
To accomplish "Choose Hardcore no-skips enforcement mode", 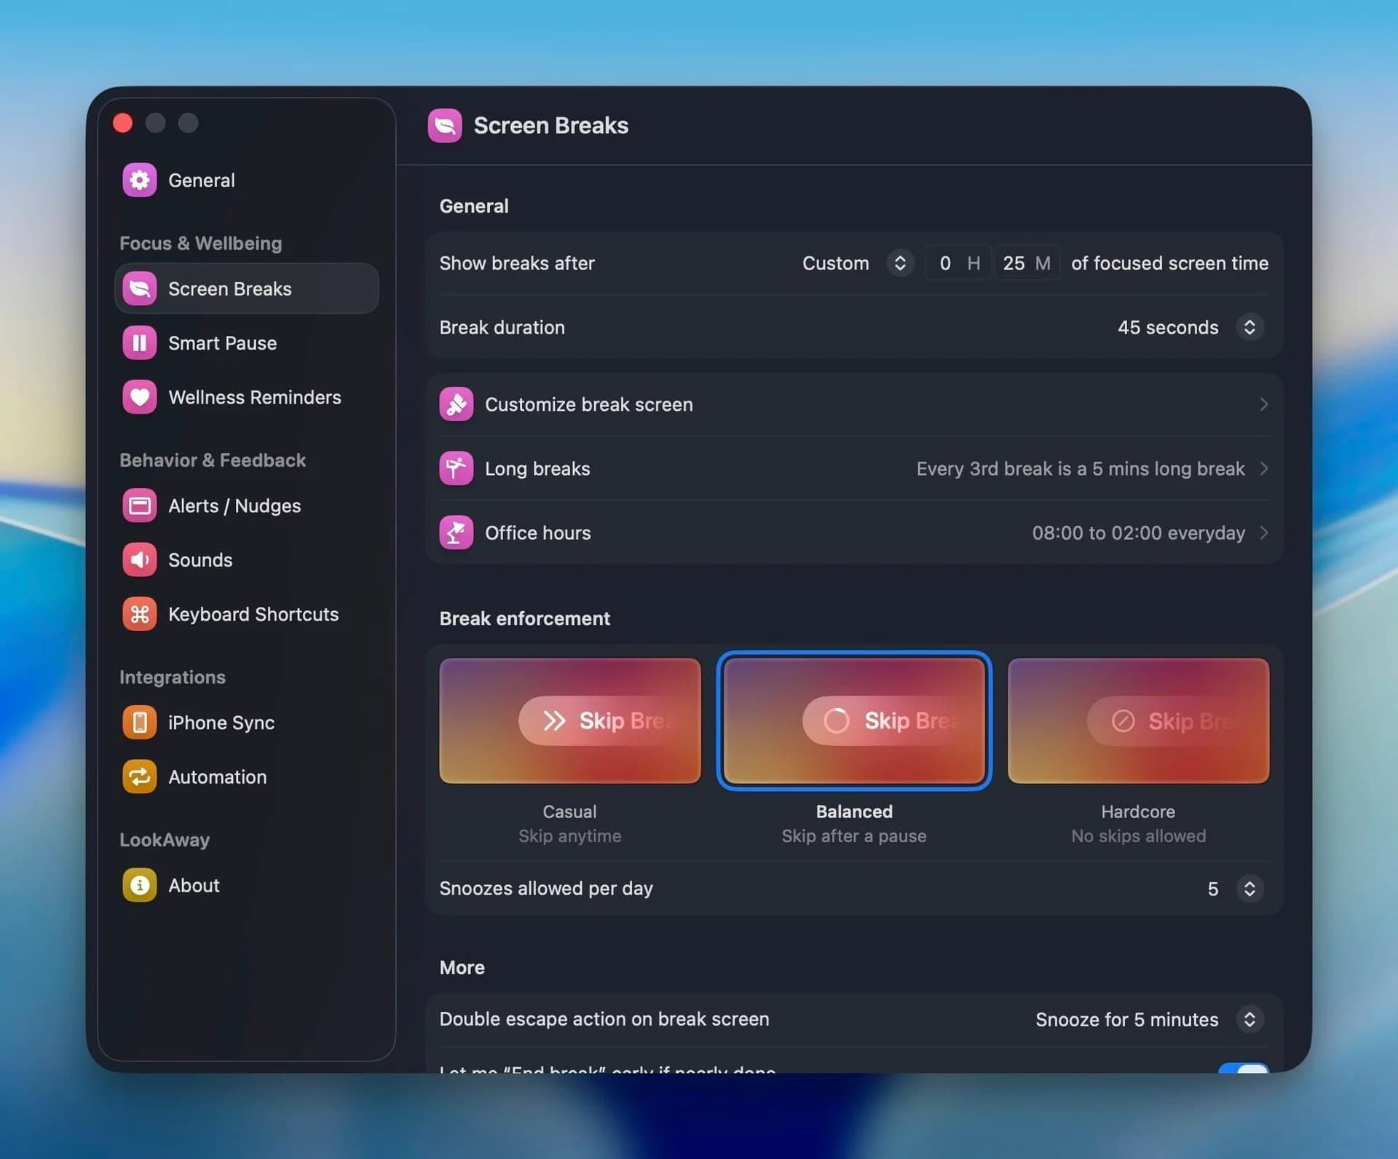I will [x=1138, y=720].
